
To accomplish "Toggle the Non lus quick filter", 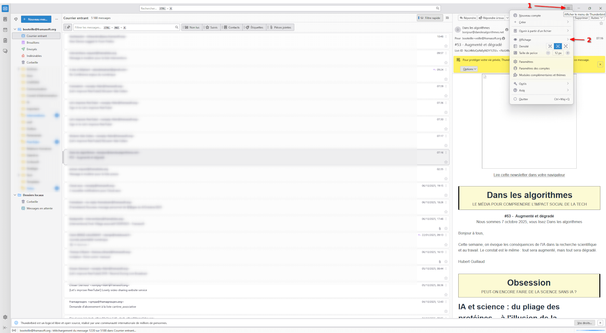I will point(192,27).
